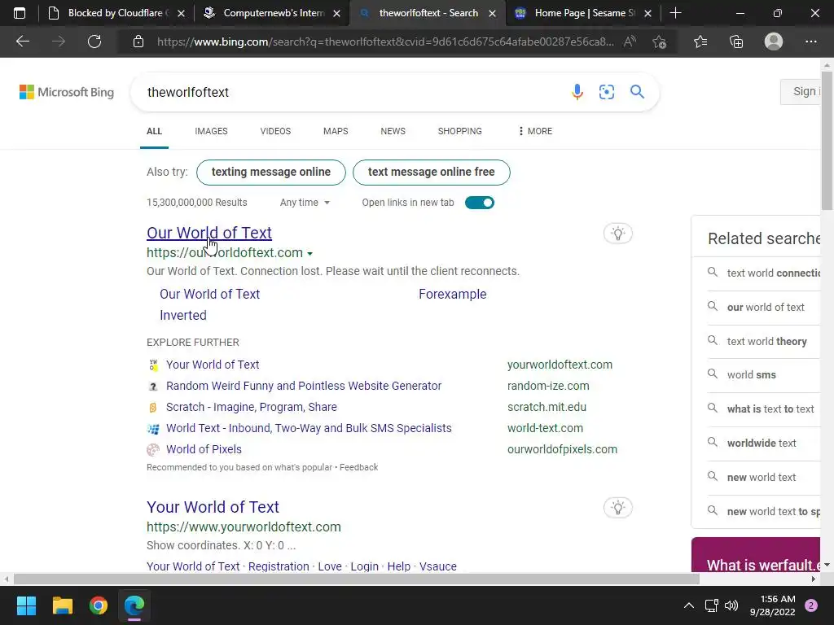This screenshot has width=834, height=625.
Task: Open the tab actions menu icon
Action: [20, 13]
